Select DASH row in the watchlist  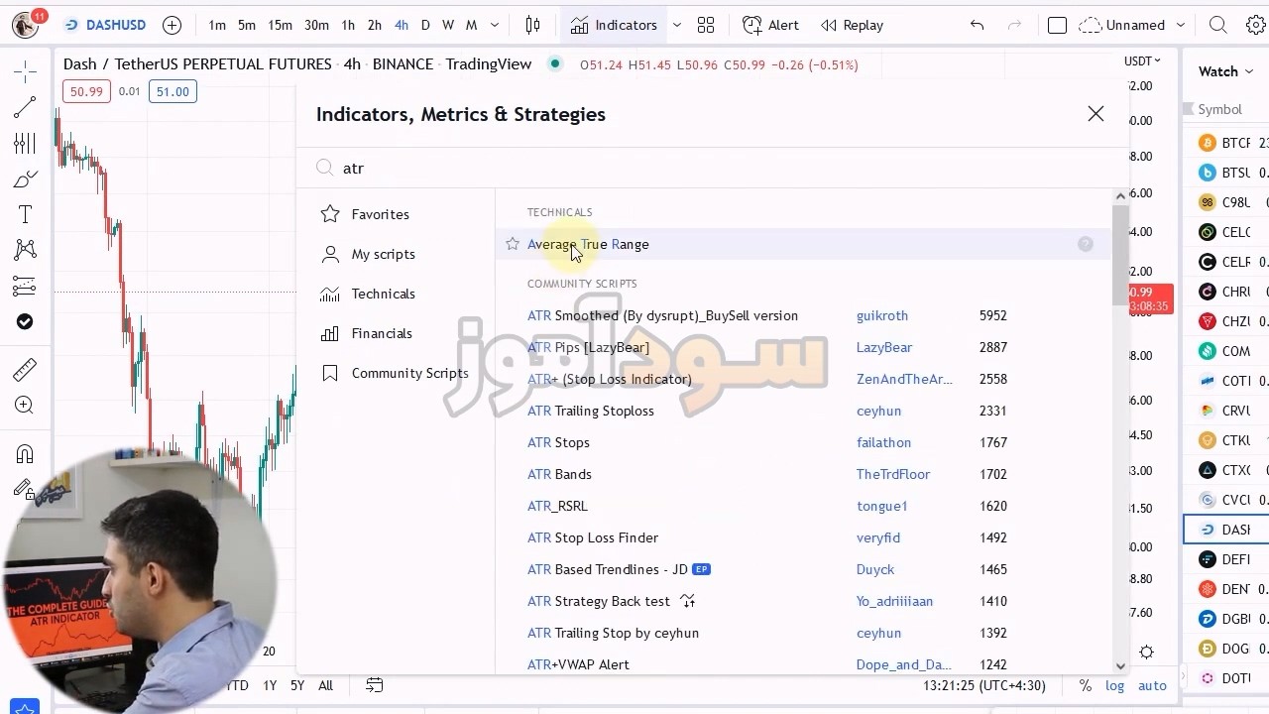tap(1226, 530)
